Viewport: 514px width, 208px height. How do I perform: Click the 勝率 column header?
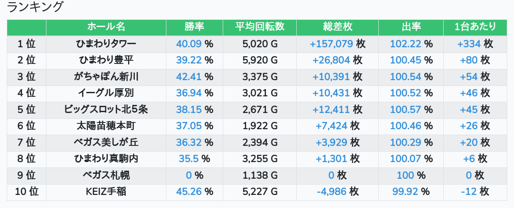194,27
